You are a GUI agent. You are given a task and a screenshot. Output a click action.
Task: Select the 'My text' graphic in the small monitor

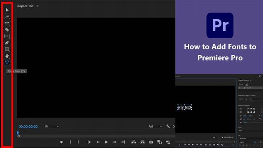tap(184, 107)
